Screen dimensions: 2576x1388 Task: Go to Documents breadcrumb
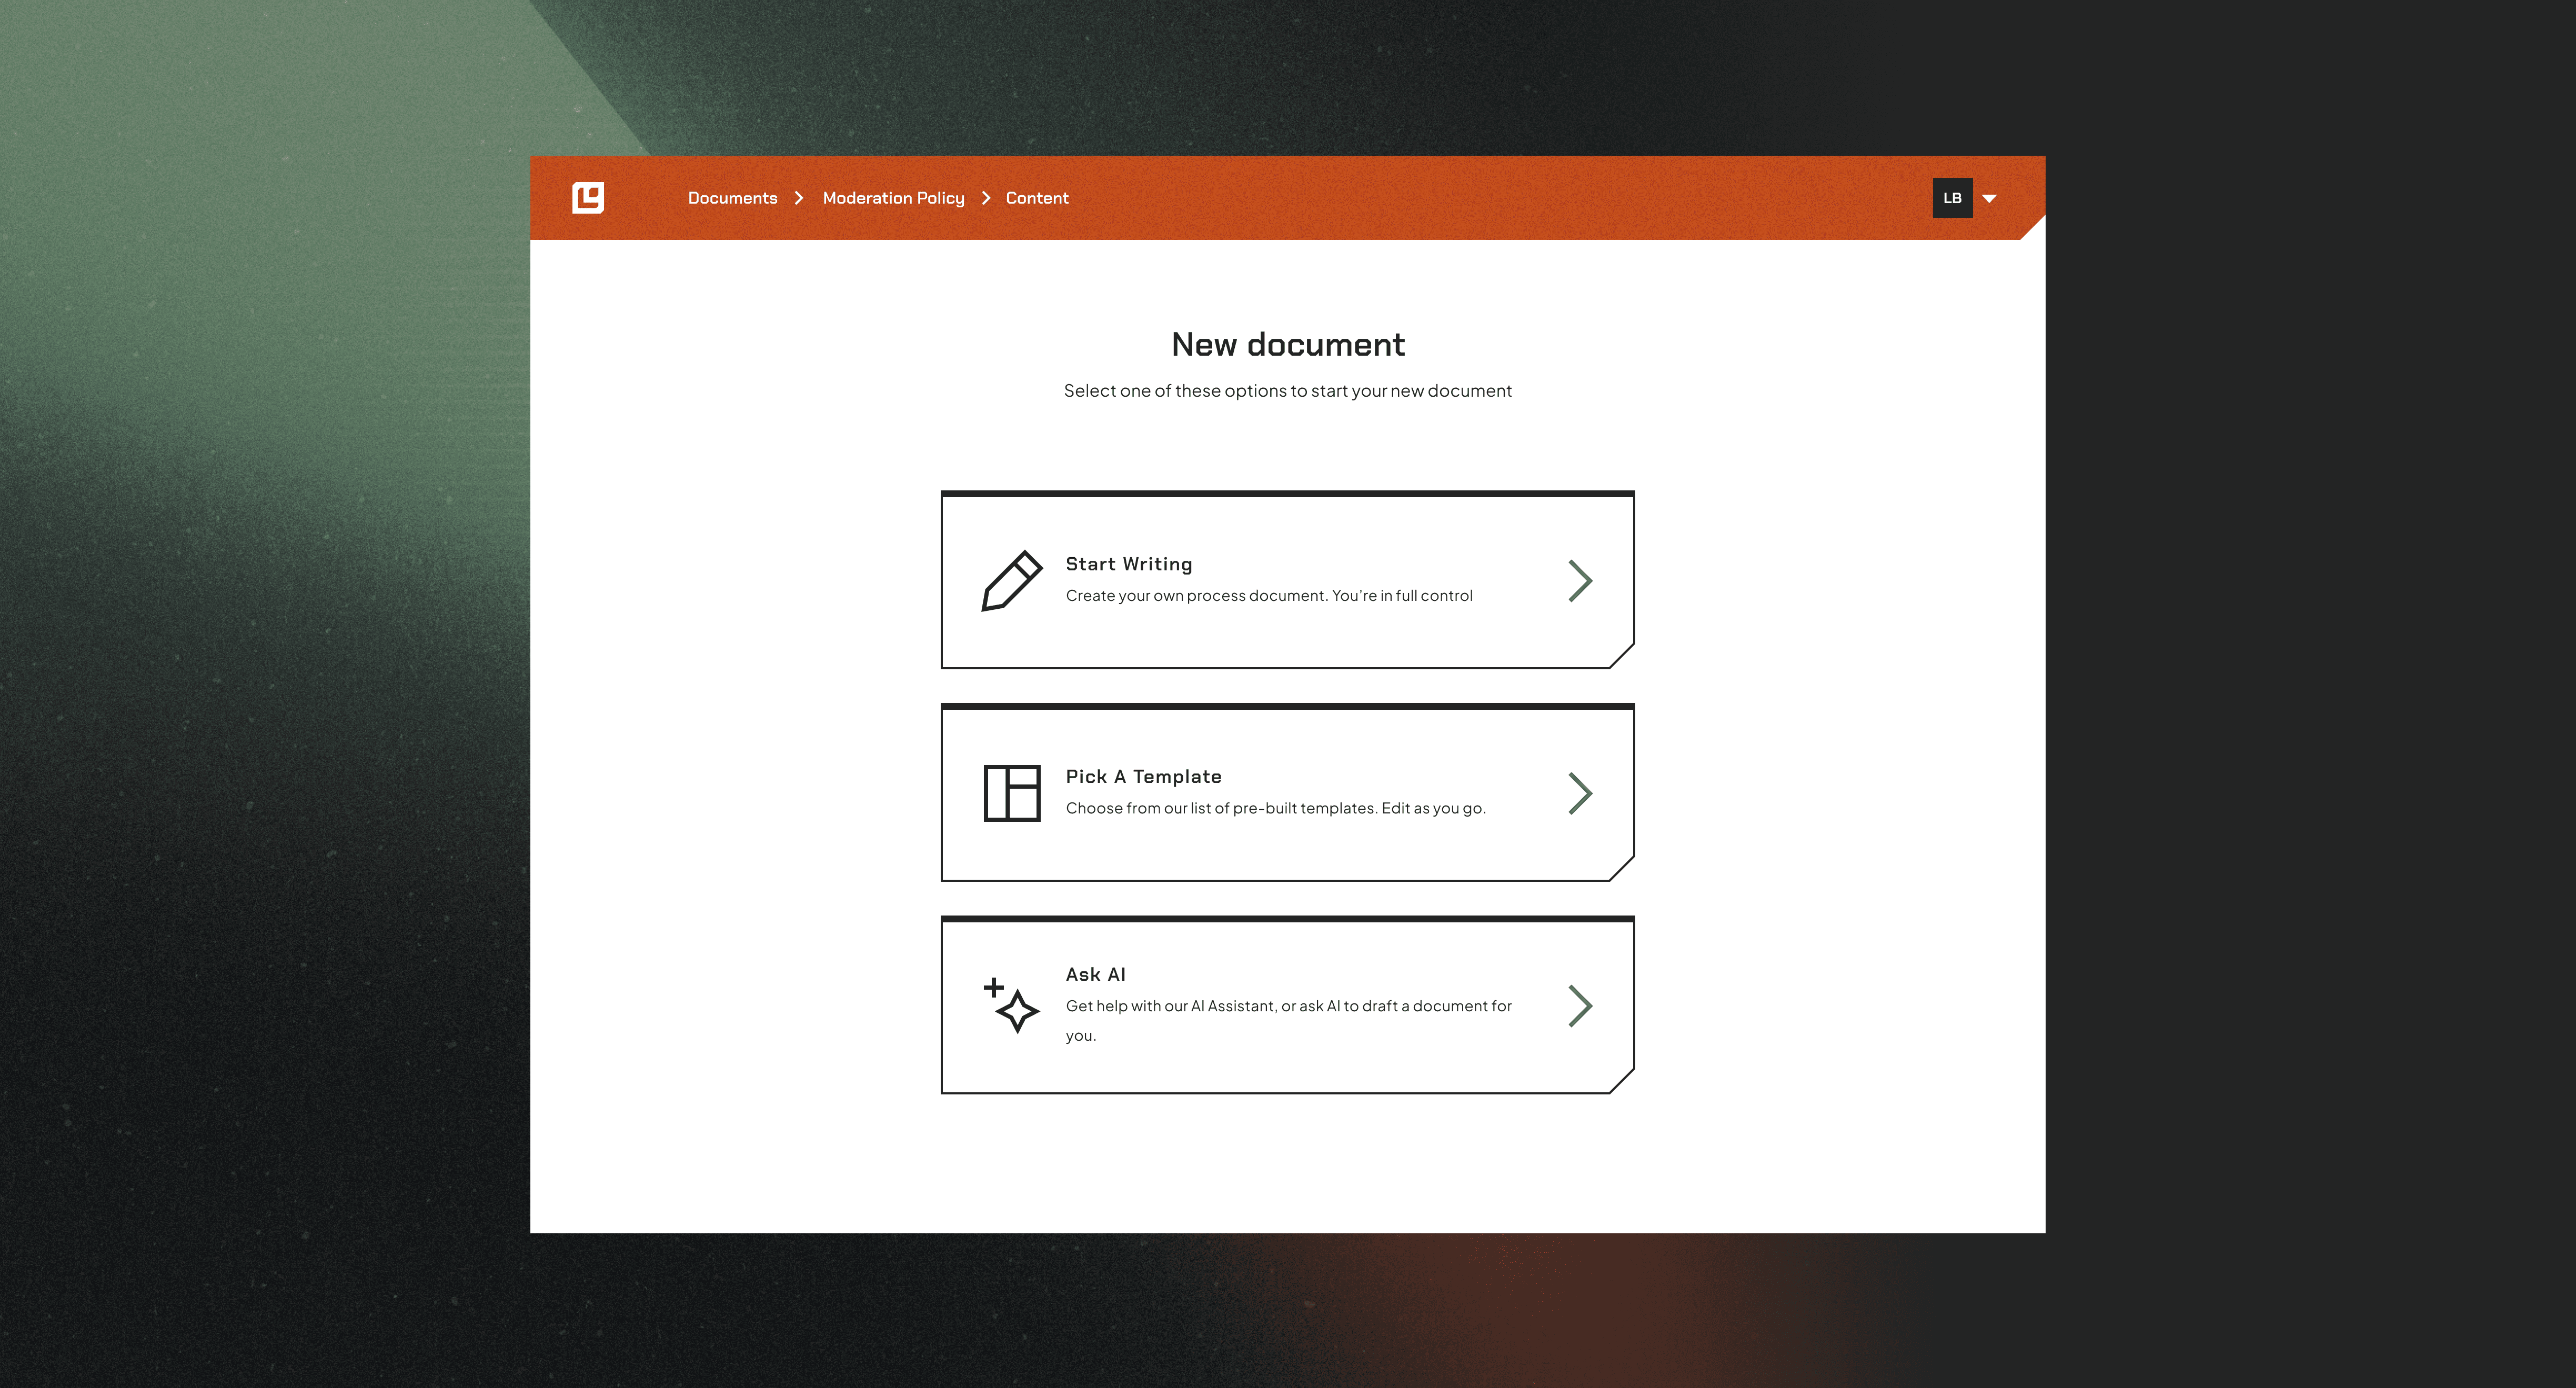coord(732,198)
